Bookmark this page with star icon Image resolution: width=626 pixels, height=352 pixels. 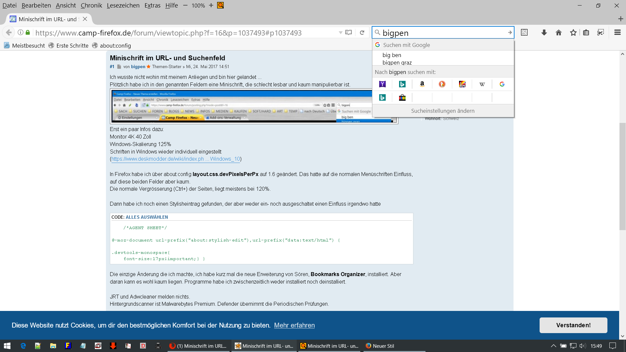[573, 33]
